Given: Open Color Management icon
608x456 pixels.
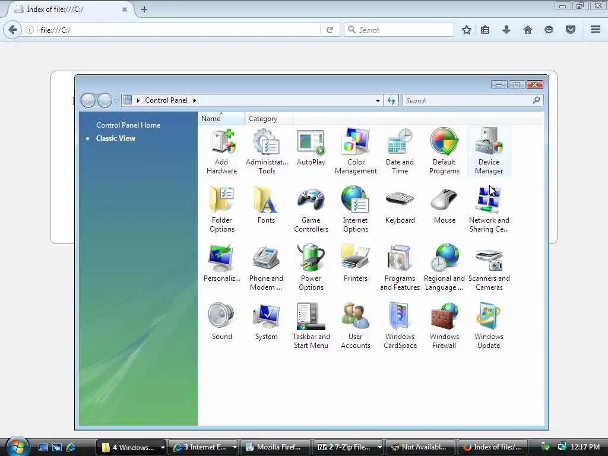Looking at the screenshot, I should click(356, 151).
